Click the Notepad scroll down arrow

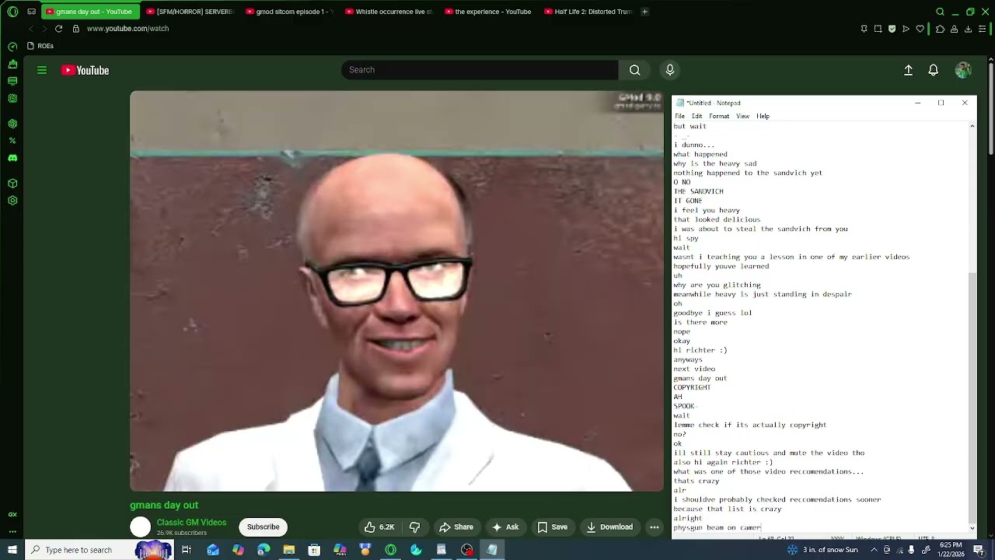pos(972,528)
